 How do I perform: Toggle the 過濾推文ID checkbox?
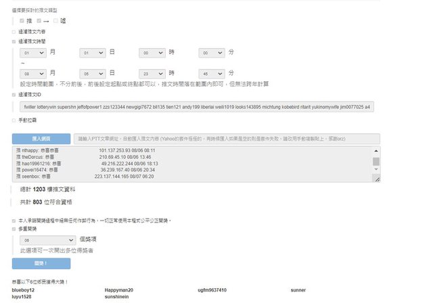point(14,95)
